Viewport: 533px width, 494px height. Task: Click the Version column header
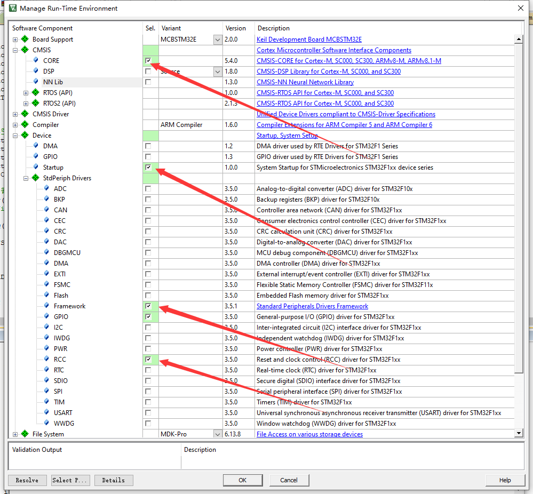click(236, 28)
